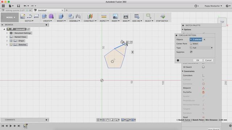
Task: Select the Rectangle sketch tool icon
Action: [36, 16]
